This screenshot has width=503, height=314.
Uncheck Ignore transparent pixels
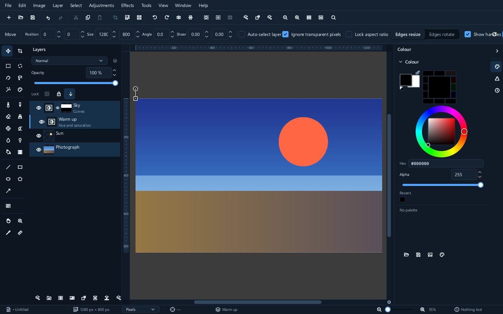tap(285, 34)
